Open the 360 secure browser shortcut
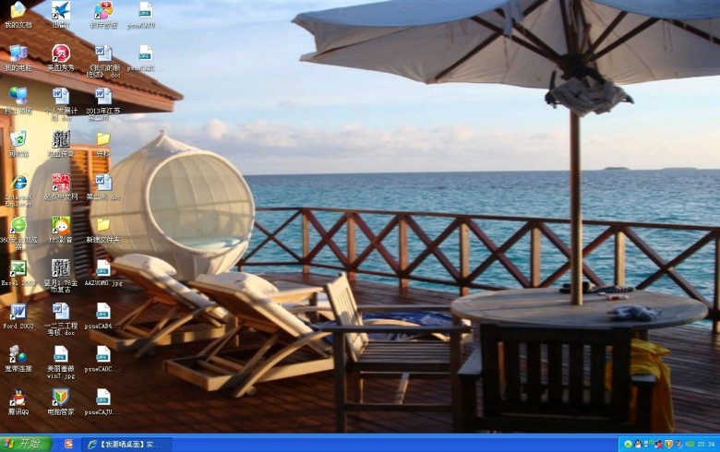The width and height of the screenshot is (720, 452). (x=18, y=225)
